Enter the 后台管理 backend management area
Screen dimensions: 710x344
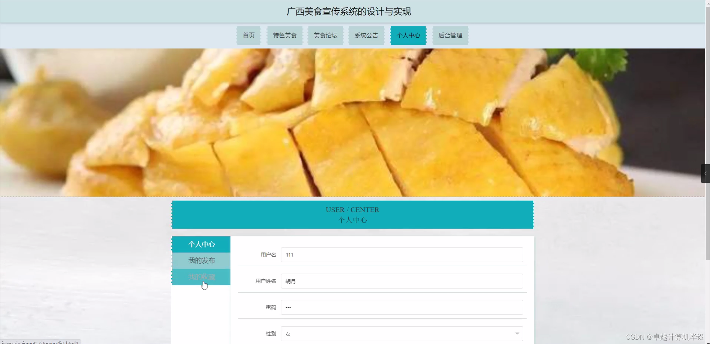[450, 35]
